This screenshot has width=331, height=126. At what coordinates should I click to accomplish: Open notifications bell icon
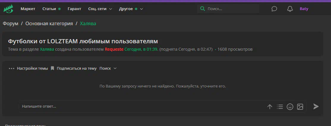290,9
